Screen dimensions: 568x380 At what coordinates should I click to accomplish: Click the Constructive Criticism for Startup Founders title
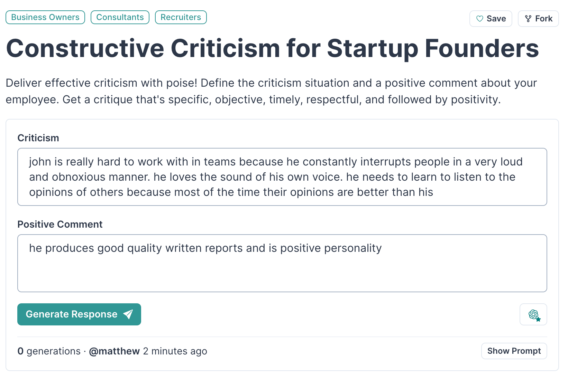click(272, 48)
